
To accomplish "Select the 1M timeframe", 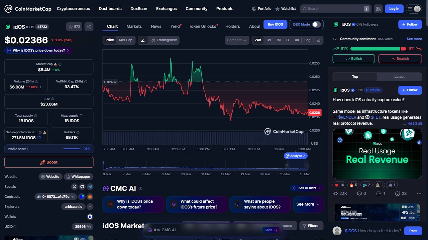I will pyautogui.click(x=278, y=40).
